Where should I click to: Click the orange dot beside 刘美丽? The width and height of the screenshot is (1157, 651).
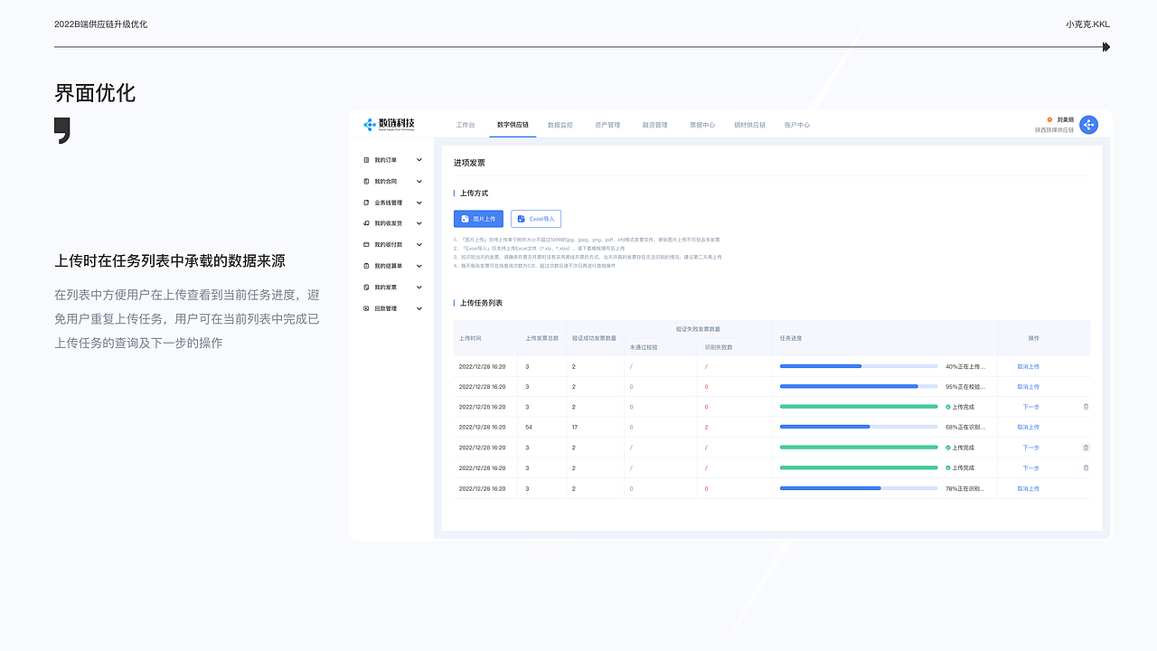1049,119
